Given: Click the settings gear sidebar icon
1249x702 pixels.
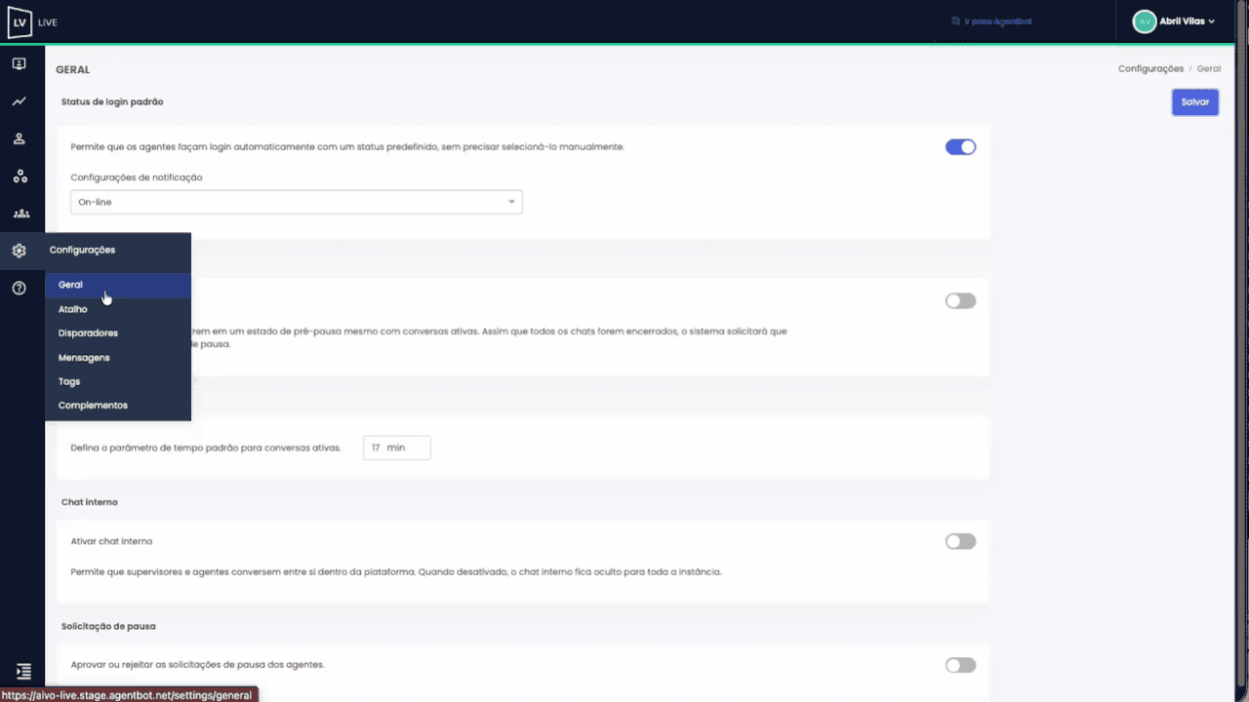Looking at the screenshot, I should click(19, 251).
